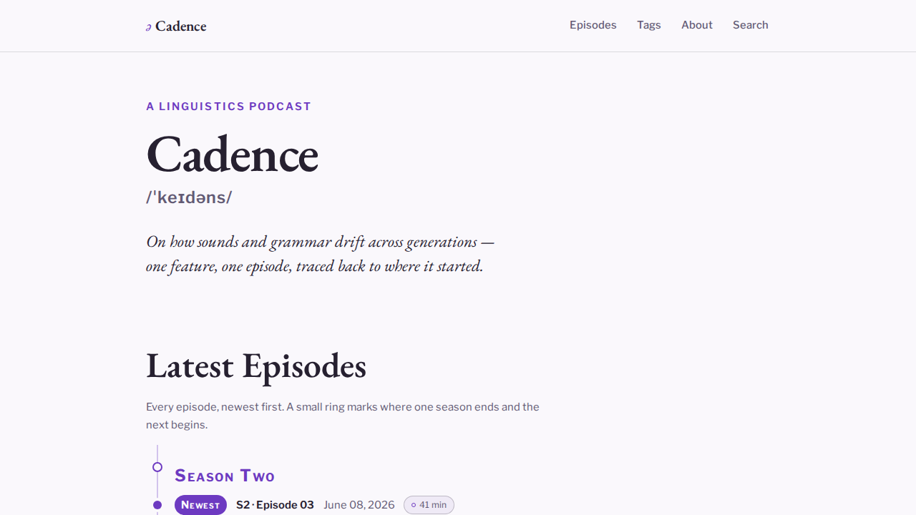The width and height of the screenshot is (916, 515).
Task: Click the 'A Linguistics Podcast' label
Action: [x=228, y=107]
